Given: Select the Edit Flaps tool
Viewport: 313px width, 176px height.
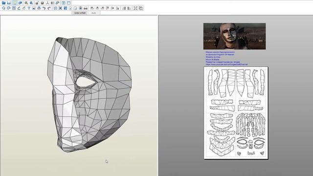Looking at the screenshot, I should 19,8.
